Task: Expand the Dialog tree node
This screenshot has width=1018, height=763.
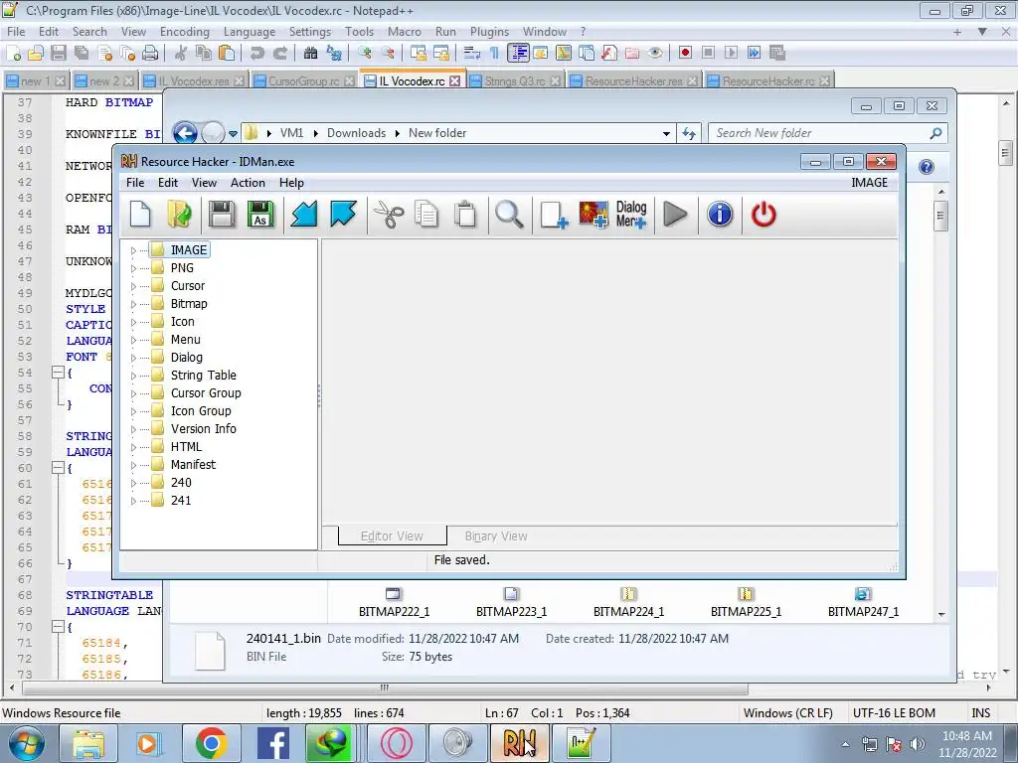Action: [134, 358]
